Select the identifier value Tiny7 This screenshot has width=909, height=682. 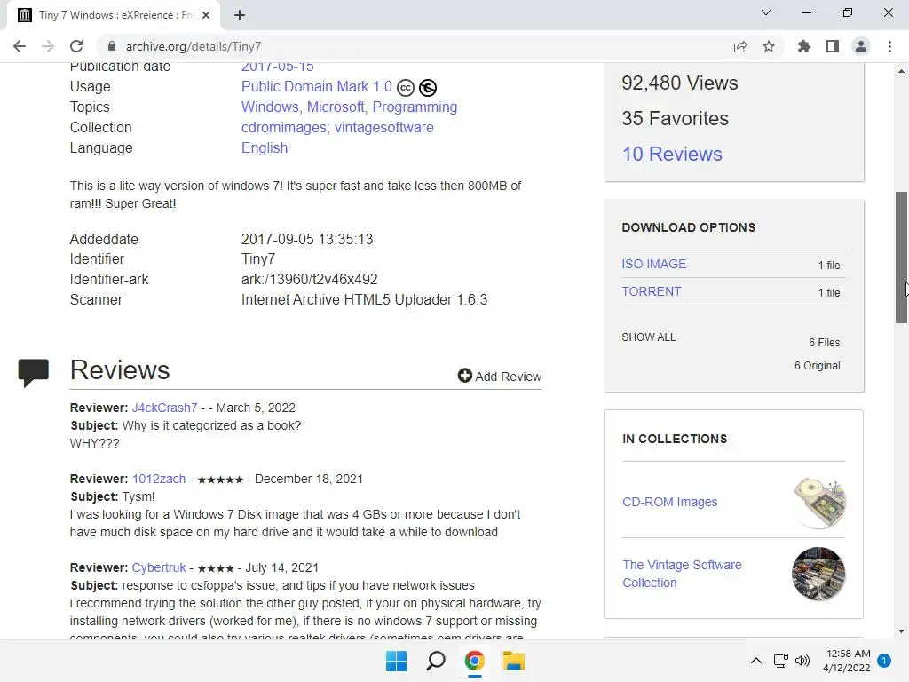tap(258, 259)
